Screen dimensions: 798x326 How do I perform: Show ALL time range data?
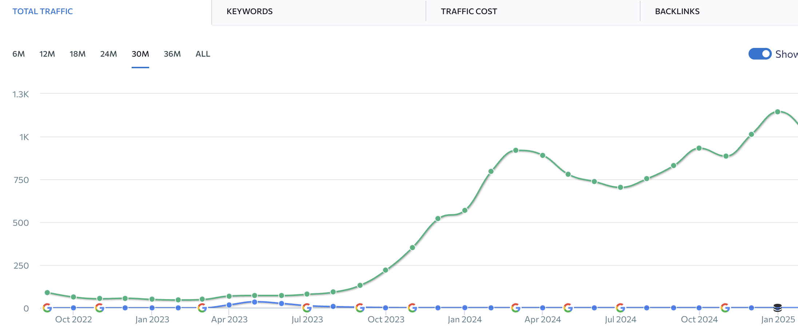point(203,54)
